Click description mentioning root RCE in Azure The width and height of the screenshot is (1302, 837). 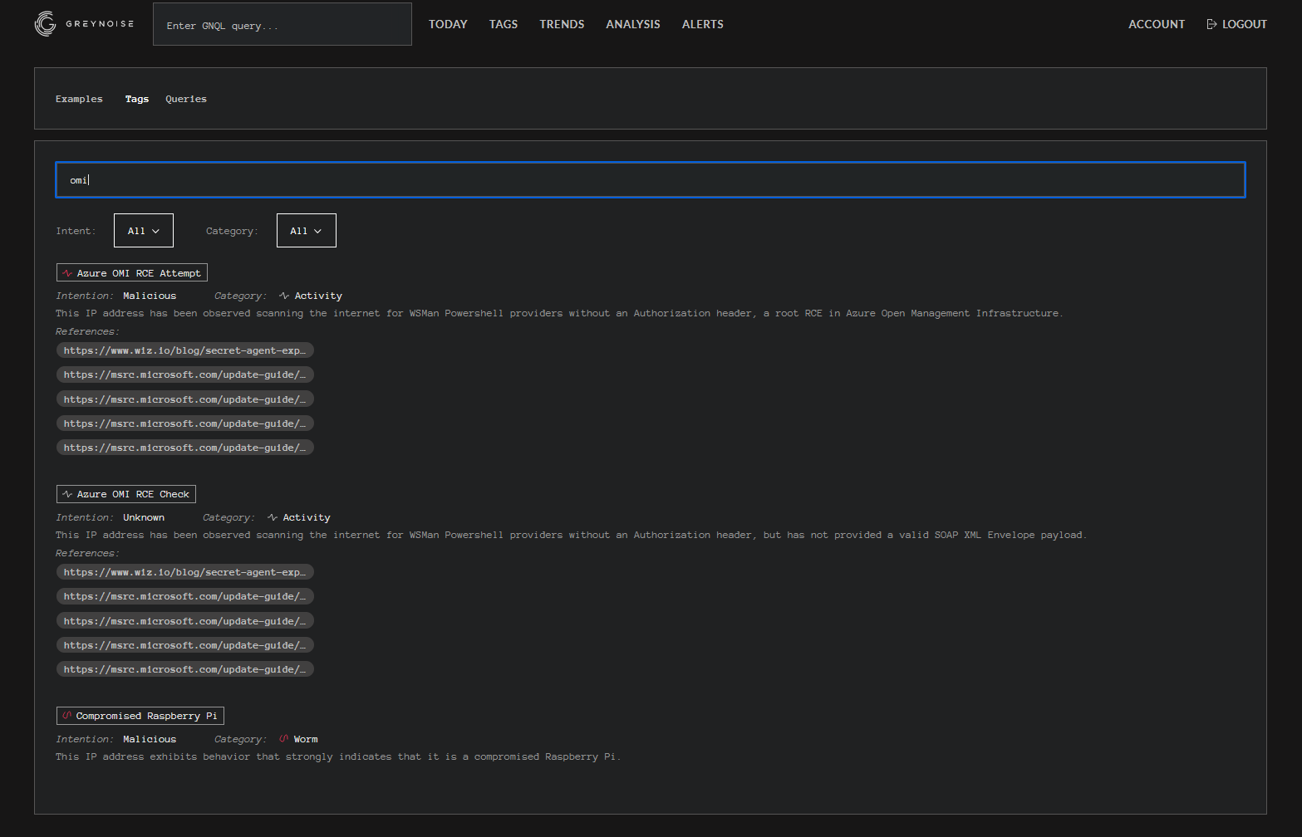tap(559, 313)
